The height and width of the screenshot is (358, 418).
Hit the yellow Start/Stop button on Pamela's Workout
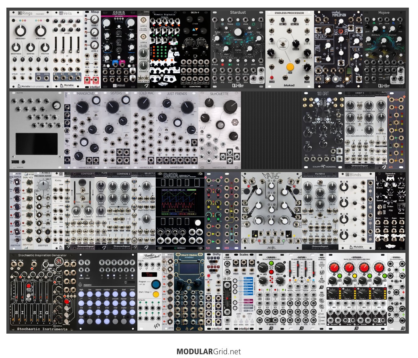pyautogui.click(x=156, y=294)
